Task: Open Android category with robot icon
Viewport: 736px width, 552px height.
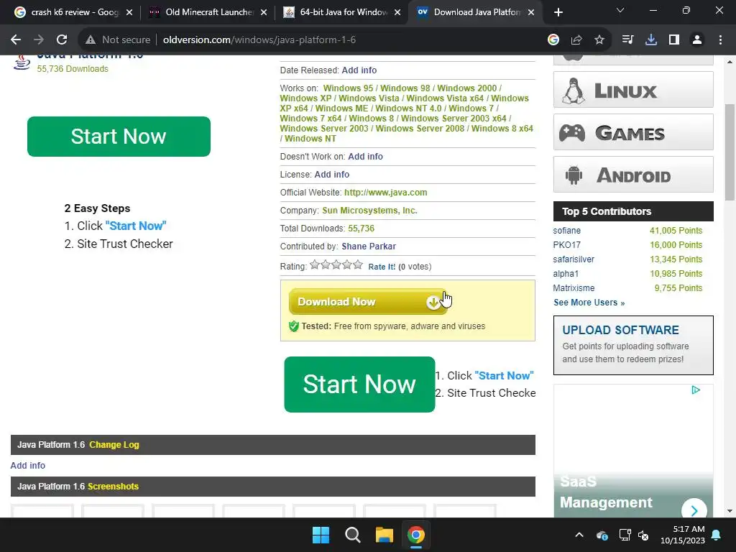Action: (x=633, y=175)
